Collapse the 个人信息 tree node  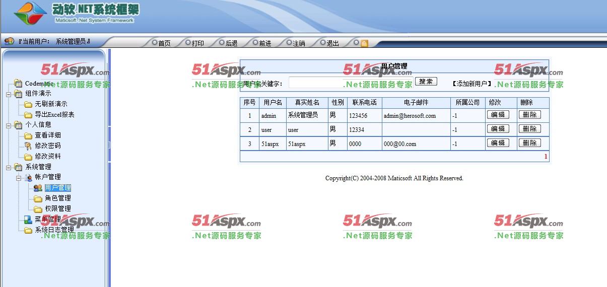point(9,125)
